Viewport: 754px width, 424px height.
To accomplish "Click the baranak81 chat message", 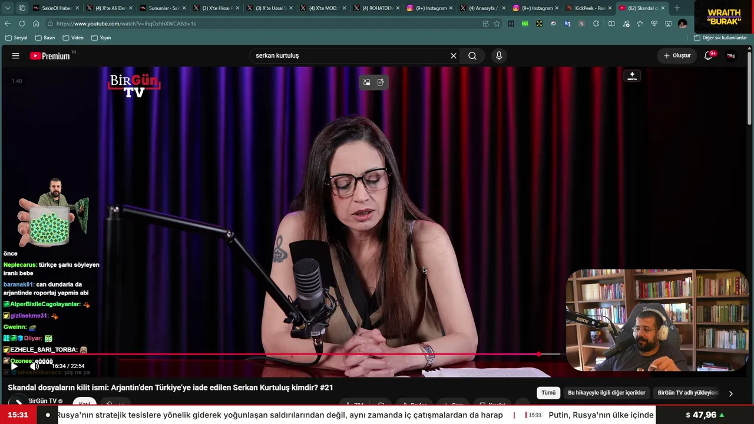I will coord(46,289).
